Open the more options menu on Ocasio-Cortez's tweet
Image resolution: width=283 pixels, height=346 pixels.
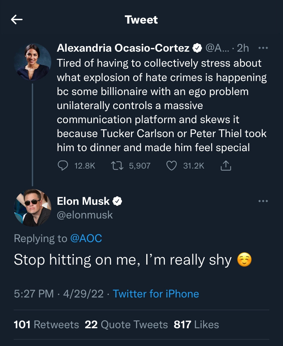263,48
